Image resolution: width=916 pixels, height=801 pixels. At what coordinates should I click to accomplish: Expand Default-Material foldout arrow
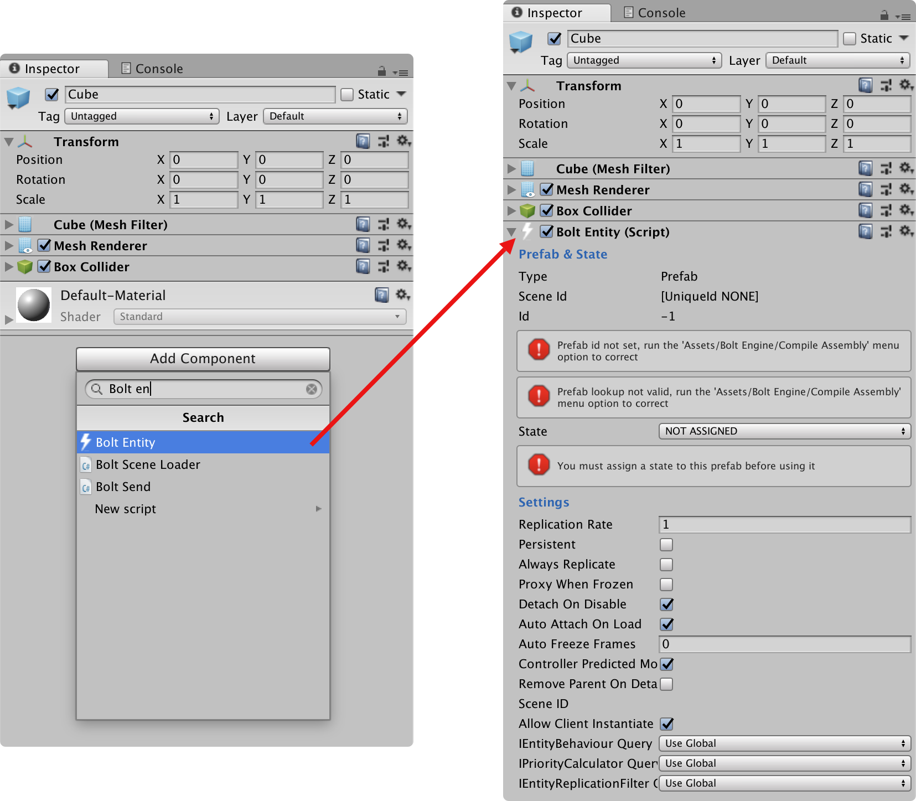coord(8,319)
